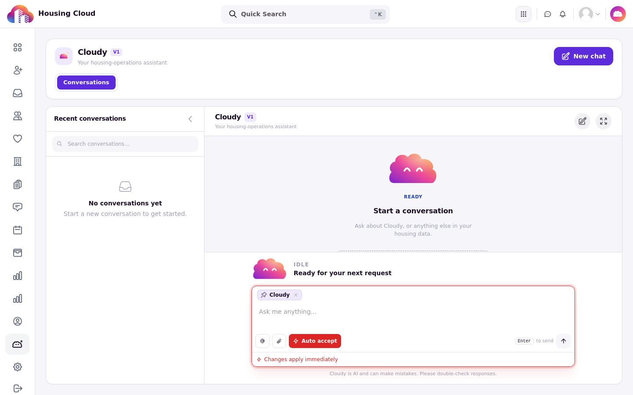Click the archive box sidebar icon
This screenshot has width=633, height=395.
pos(18,253)
